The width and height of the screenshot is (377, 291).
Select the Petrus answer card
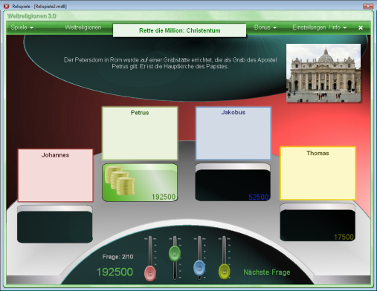point(140,134)
